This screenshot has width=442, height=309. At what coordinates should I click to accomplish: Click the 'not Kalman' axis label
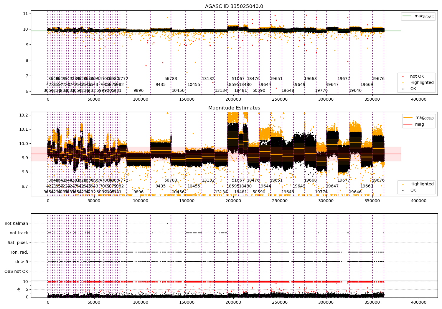tap(17, 223)
